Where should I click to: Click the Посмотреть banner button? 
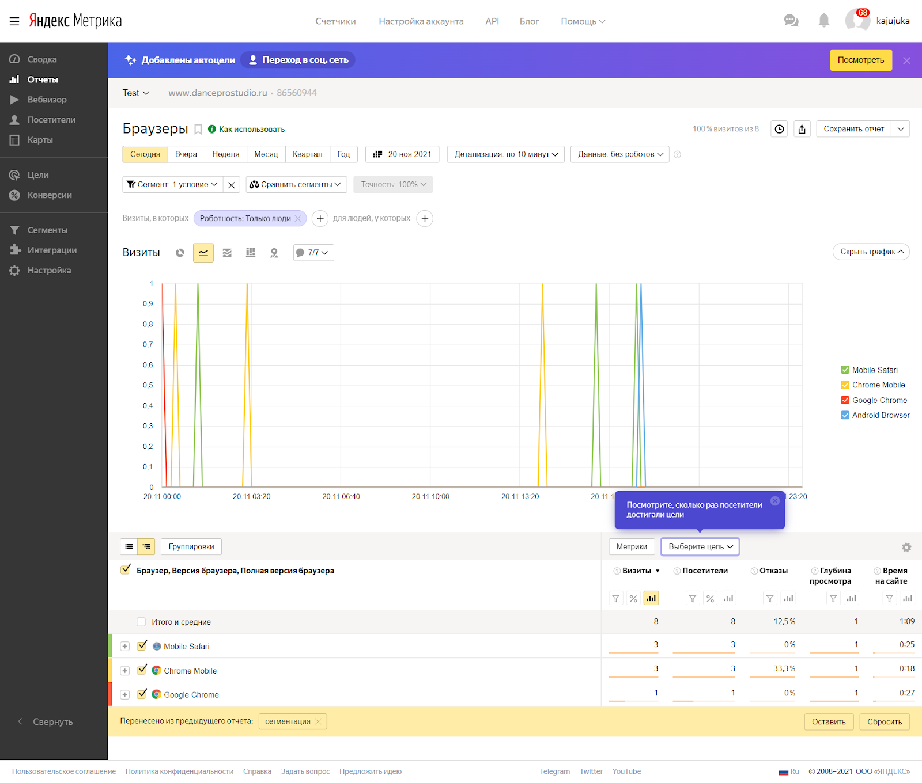(x=861, y=60)
